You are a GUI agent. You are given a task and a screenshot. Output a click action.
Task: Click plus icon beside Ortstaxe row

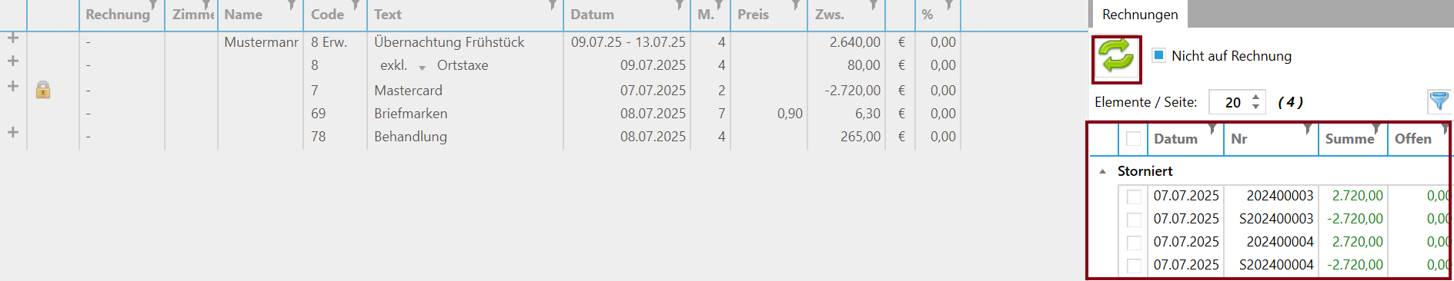tap(12, 61)
